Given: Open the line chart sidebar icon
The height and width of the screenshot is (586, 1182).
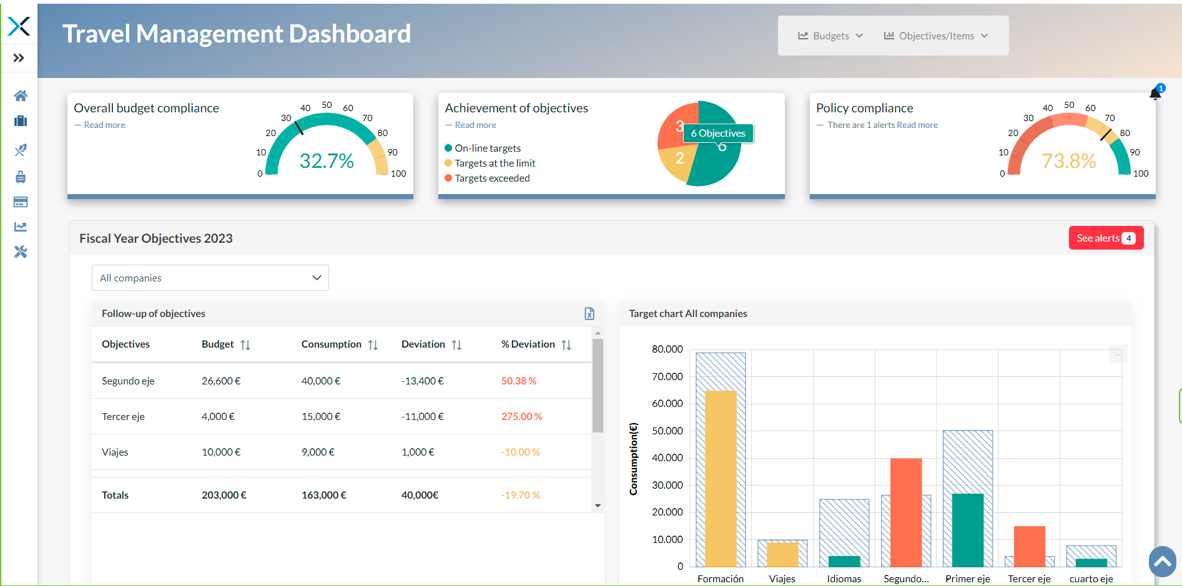Looking at the screenshot, I should click(21, 227).
